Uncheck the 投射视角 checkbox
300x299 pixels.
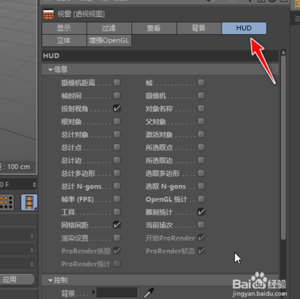(x=117, y=109)
